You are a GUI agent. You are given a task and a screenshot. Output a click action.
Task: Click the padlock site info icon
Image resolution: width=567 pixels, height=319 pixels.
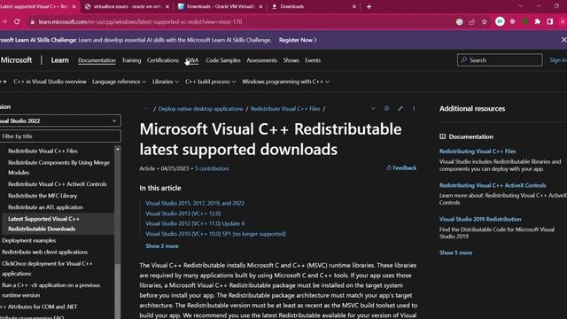[x=33, y=22]
